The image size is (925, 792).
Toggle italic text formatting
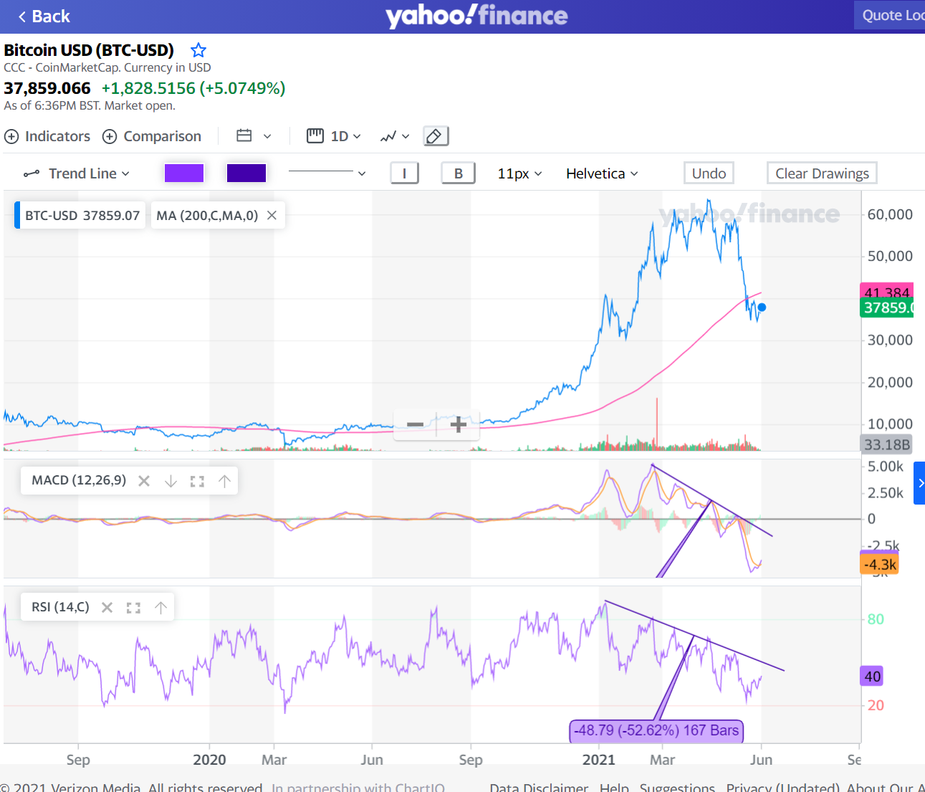pyautogui.click(x=405, y=173)
